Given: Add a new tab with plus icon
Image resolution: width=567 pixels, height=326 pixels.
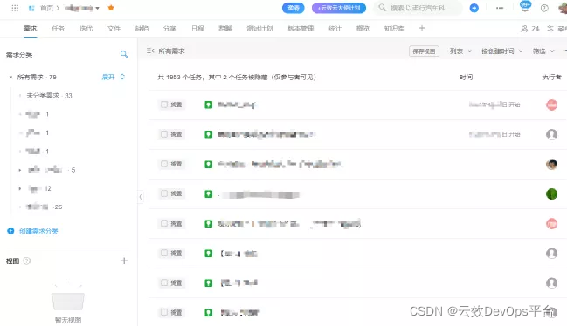Looking at the screenshot, I should (x=422, y=28).
